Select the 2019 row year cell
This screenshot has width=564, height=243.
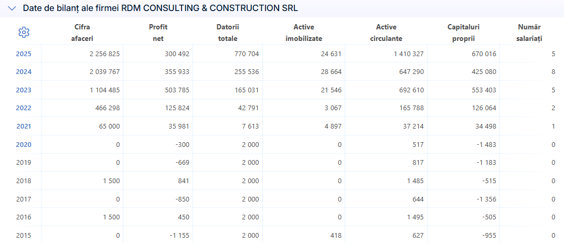pyautogui.click(x=24, y=163)
